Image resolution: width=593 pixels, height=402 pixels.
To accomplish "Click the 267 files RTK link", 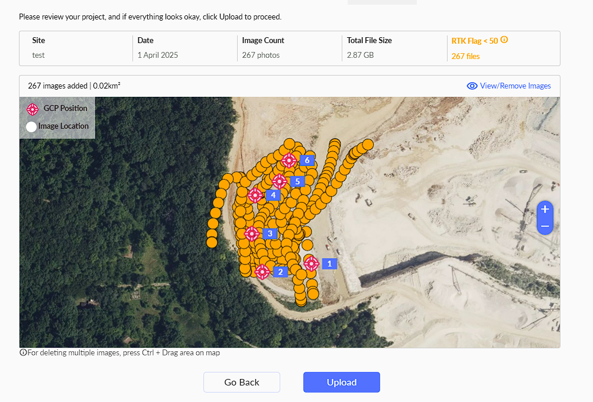I will click(465, 57).
